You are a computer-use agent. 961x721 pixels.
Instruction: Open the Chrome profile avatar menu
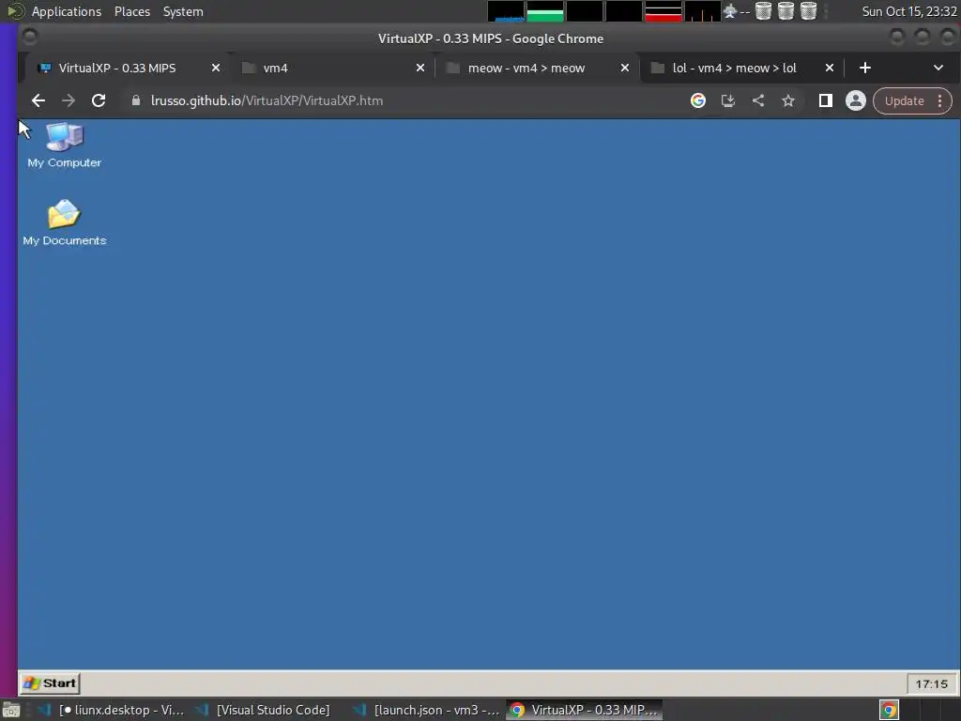coord(856,100)
